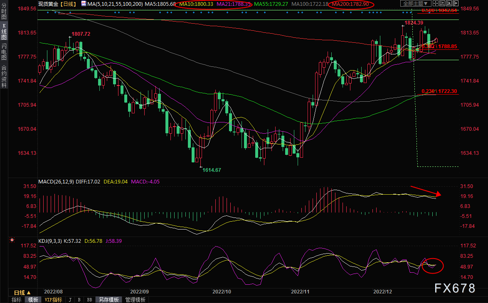This screenshot has height=303, width=488.
Task: Click the right axis 1670.04 price label
Action: pyautogui.click(x=470, y=129)
